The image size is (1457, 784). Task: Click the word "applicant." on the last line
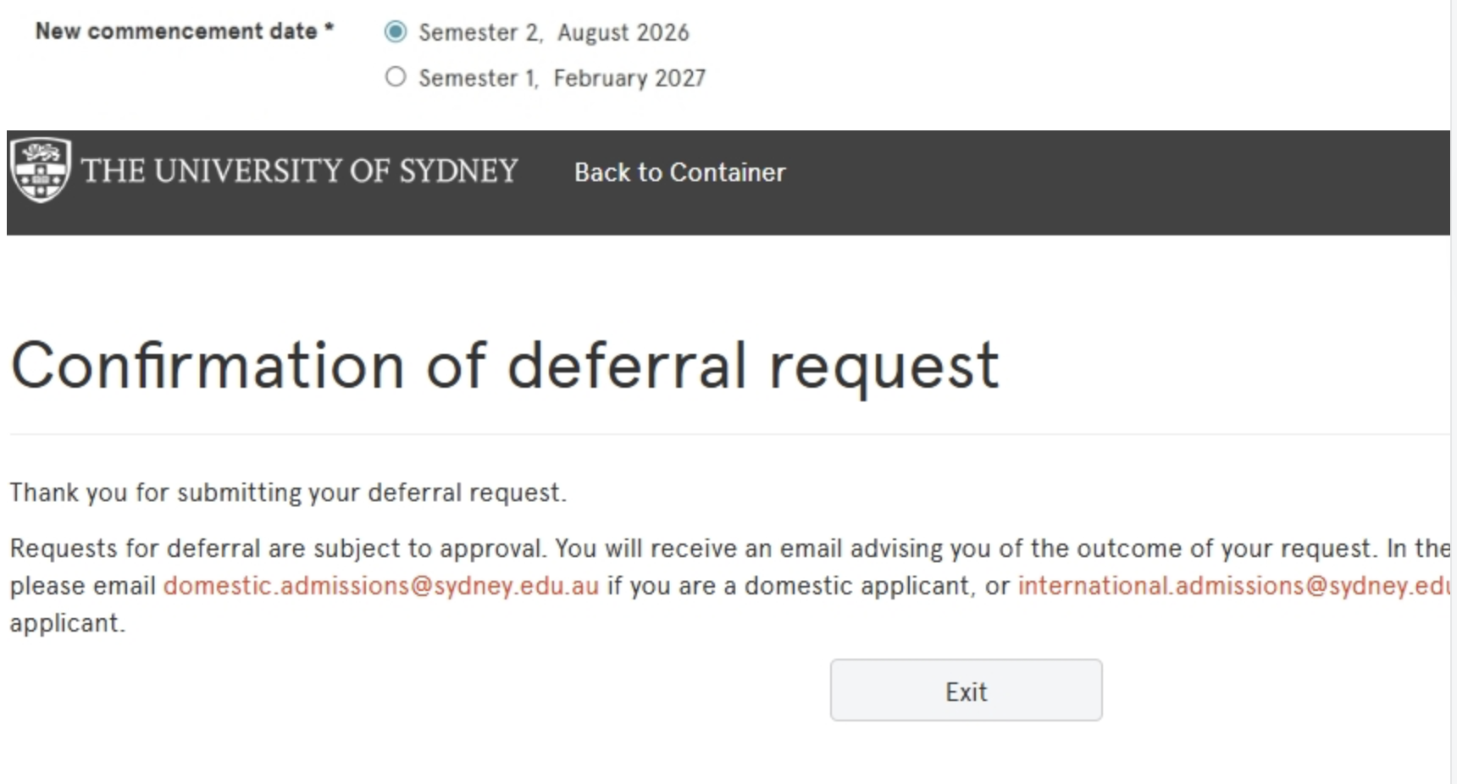click(67, 623)
